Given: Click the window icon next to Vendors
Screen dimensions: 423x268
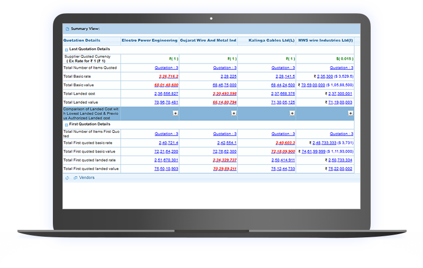Looking at the screenshot, I should (76, 178).
